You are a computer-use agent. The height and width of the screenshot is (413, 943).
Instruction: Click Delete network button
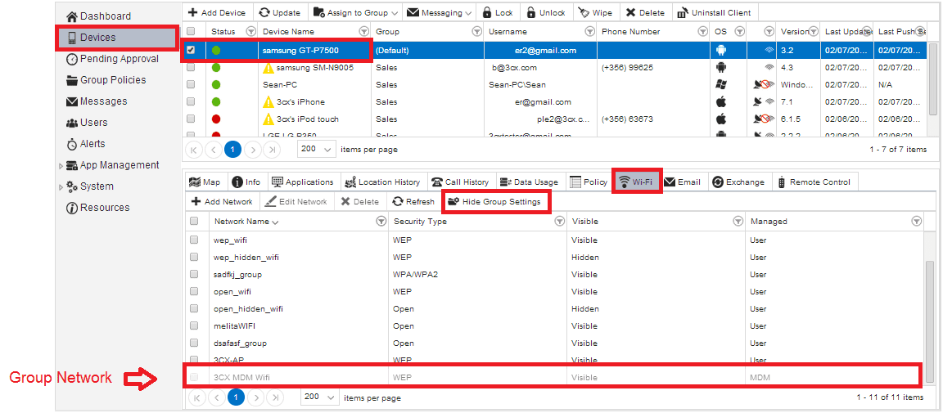coord(360,201)
